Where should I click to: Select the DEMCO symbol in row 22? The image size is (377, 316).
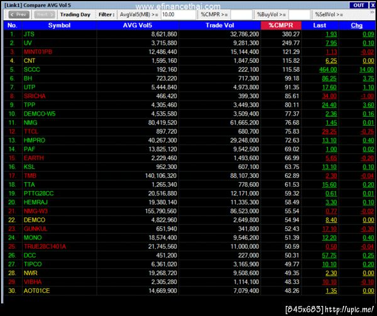coord(35,220)
